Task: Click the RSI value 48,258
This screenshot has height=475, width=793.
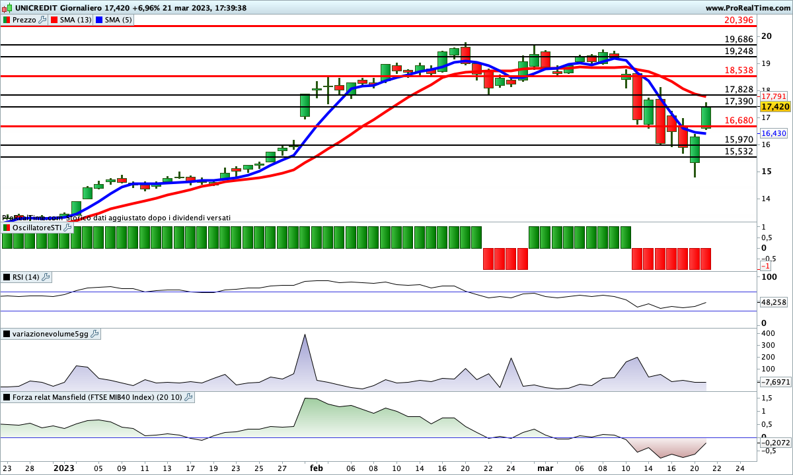Action: tap(774, 302)
